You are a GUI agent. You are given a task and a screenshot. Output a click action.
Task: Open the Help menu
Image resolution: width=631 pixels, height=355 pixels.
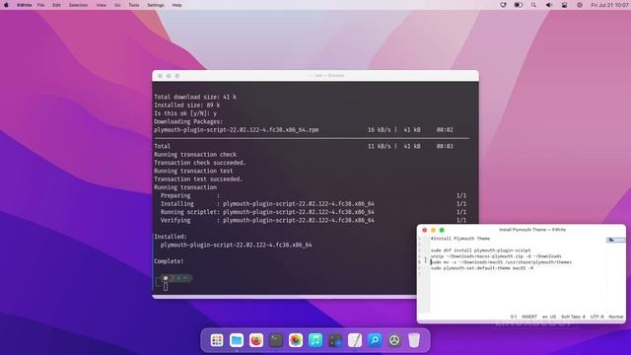[x=176, y=5]
